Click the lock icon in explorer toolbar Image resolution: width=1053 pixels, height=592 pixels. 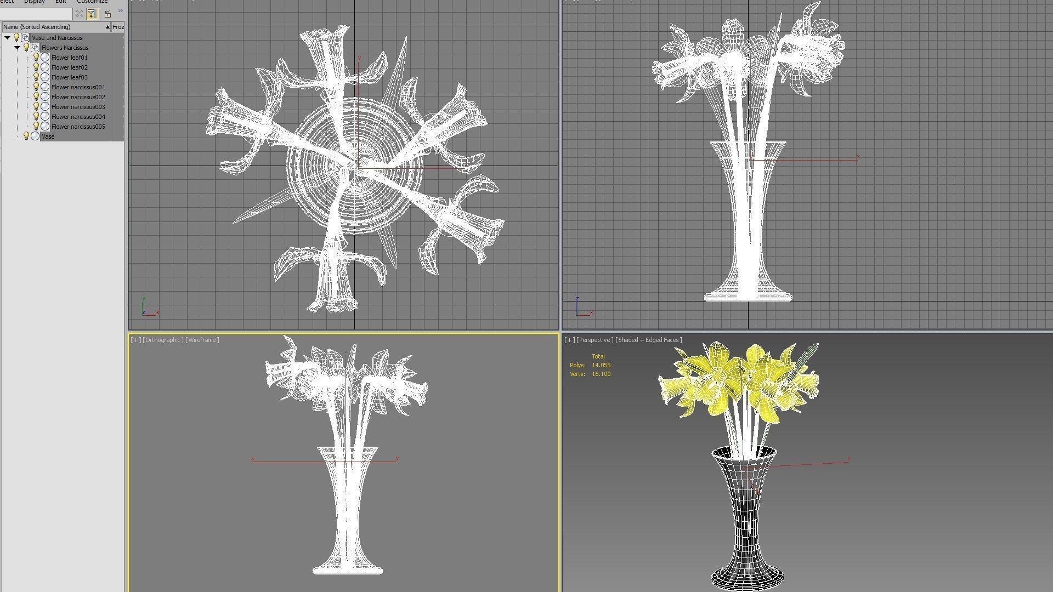coord(107,14)
